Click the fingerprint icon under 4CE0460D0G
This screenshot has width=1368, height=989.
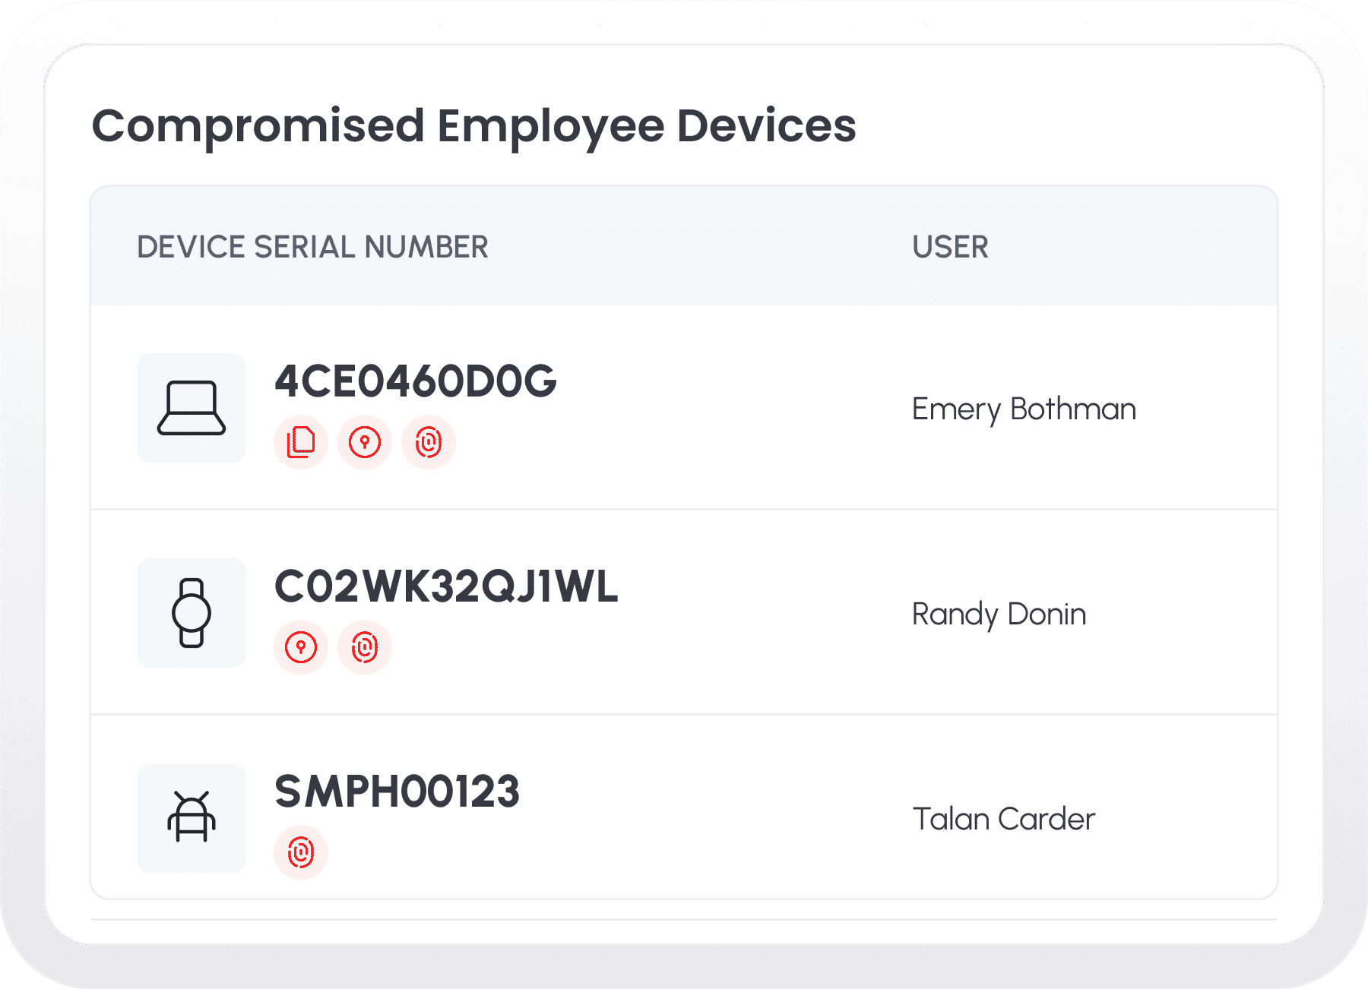pos(429,442)
